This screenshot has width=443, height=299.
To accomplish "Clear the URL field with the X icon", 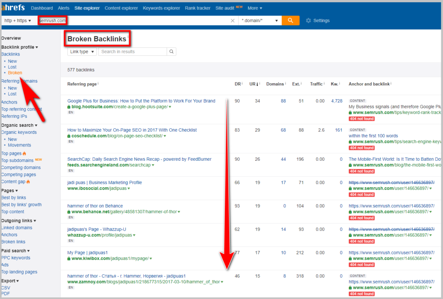I will [x=232, y=21].
